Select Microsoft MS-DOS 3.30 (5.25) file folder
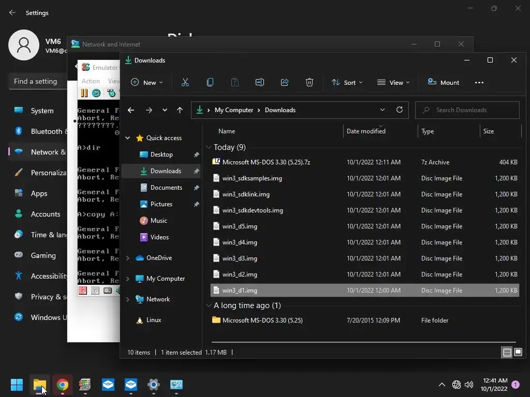530x397 pixels. [364, 320]
